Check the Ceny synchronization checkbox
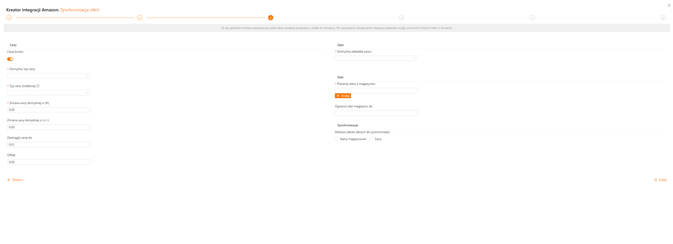Screen dimensions: 673x244 click(371, 139)
